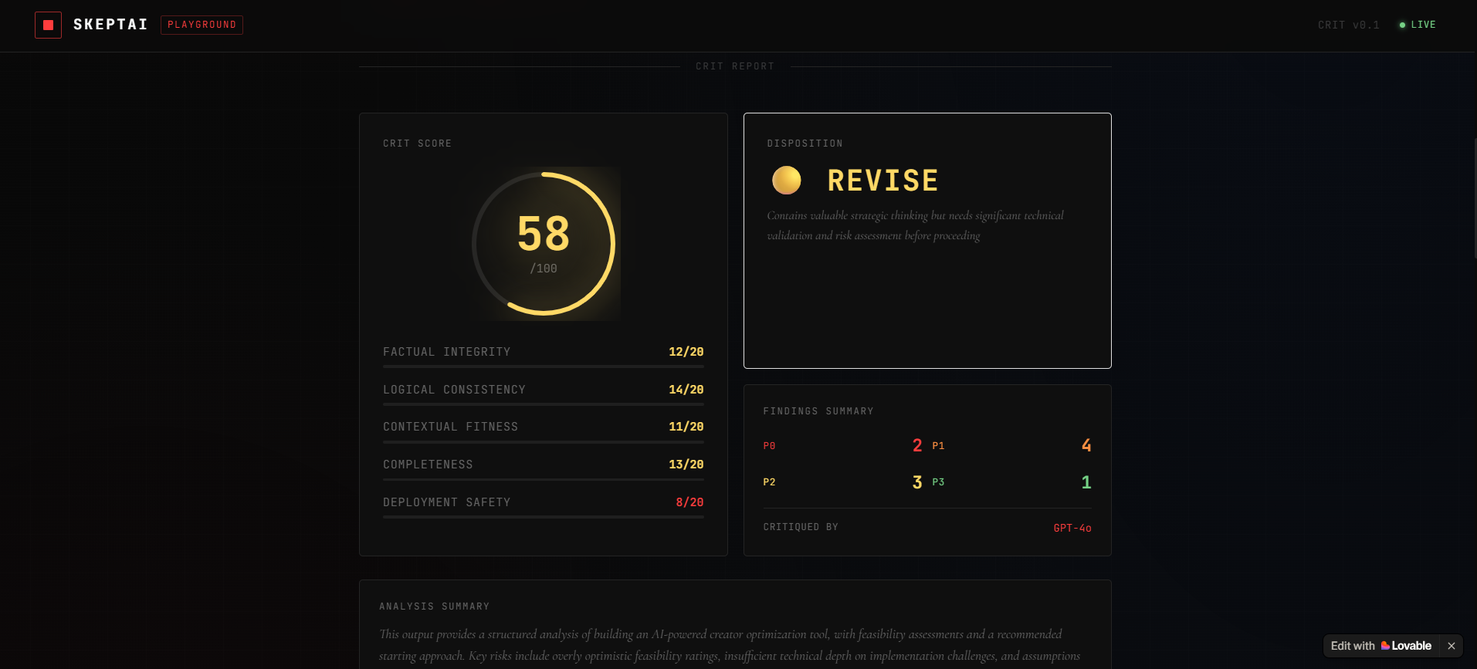The image size is (1477, 669).
Task: Click the Logical Consistency row label
Action: (x=454, y=390)
